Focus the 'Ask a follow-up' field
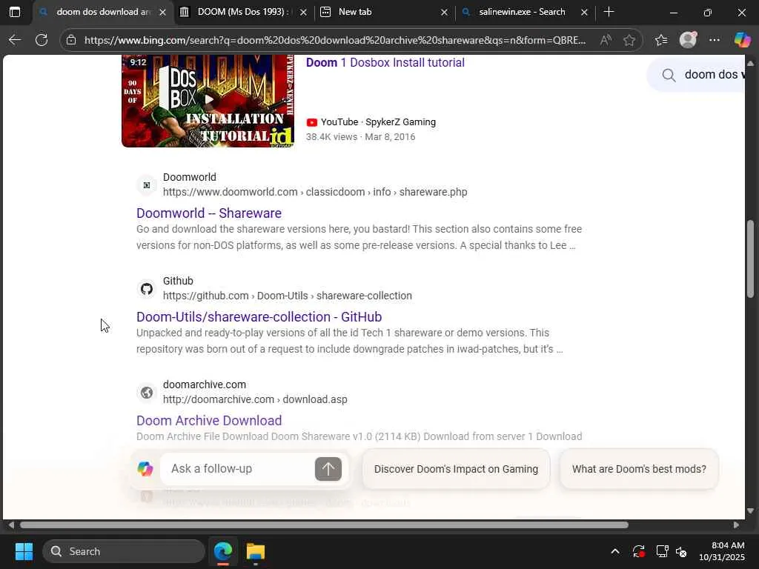Screen dimensions: 759x569 click(237, 468)
